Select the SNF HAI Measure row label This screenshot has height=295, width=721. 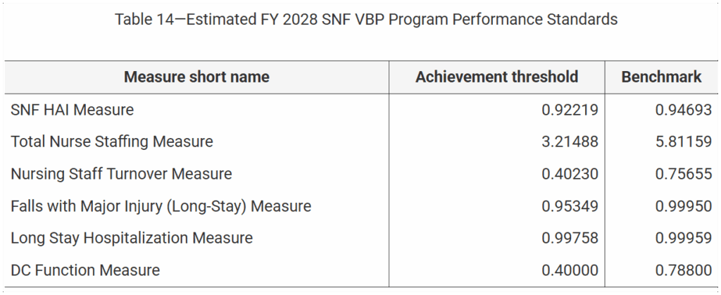tap(73, 110)
